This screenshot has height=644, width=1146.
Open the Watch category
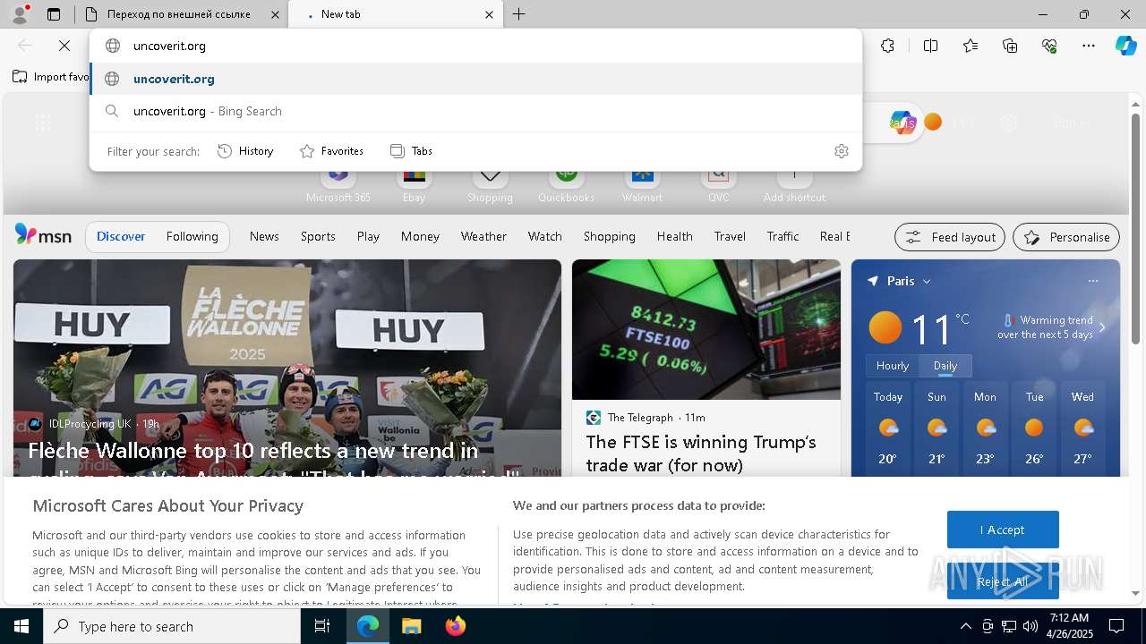coord(545,236)
